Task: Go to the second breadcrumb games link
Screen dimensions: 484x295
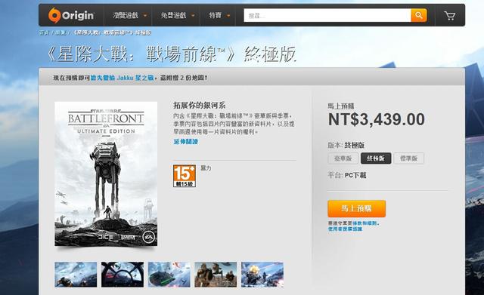Action: point(60,32)
